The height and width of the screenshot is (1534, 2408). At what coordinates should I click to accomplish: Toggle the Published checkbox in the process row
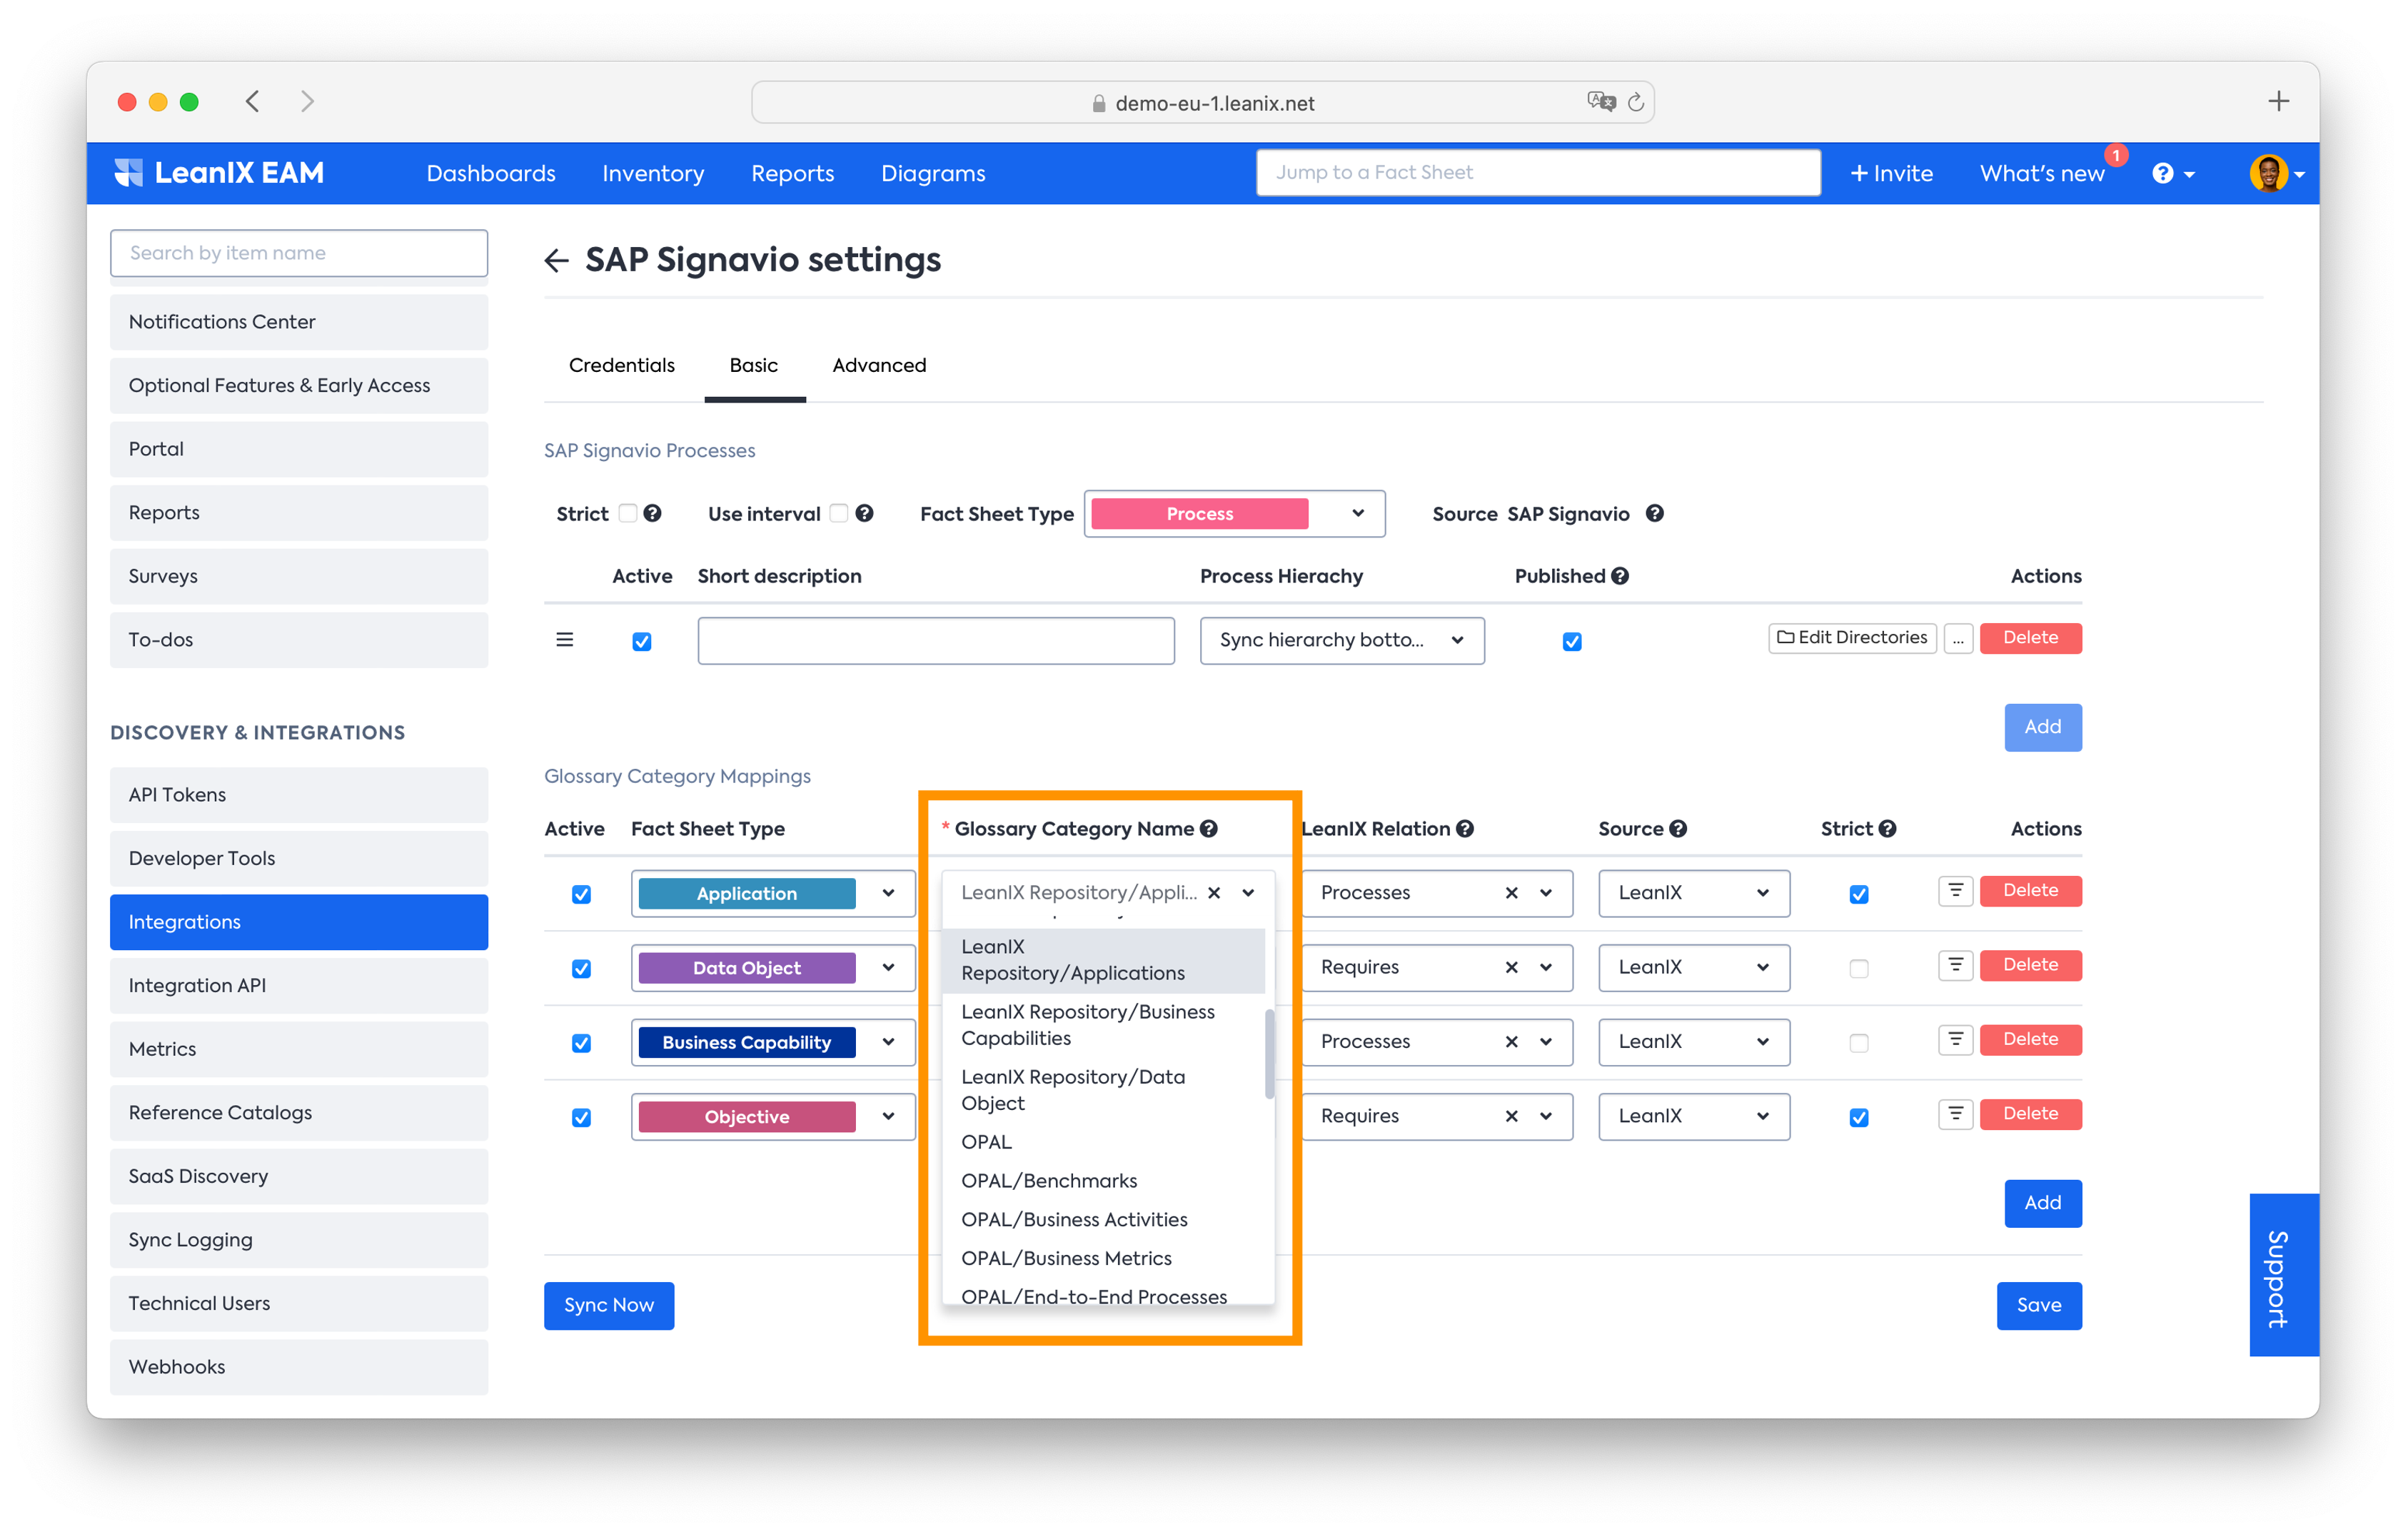pos(1572,641)
